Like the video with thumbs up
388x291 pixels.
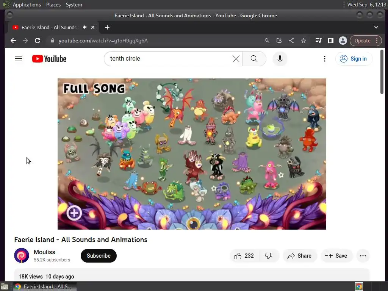click(244, 256)
